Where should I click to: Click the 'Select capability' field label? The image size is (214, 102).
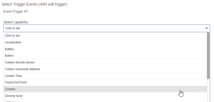point(16,22)
